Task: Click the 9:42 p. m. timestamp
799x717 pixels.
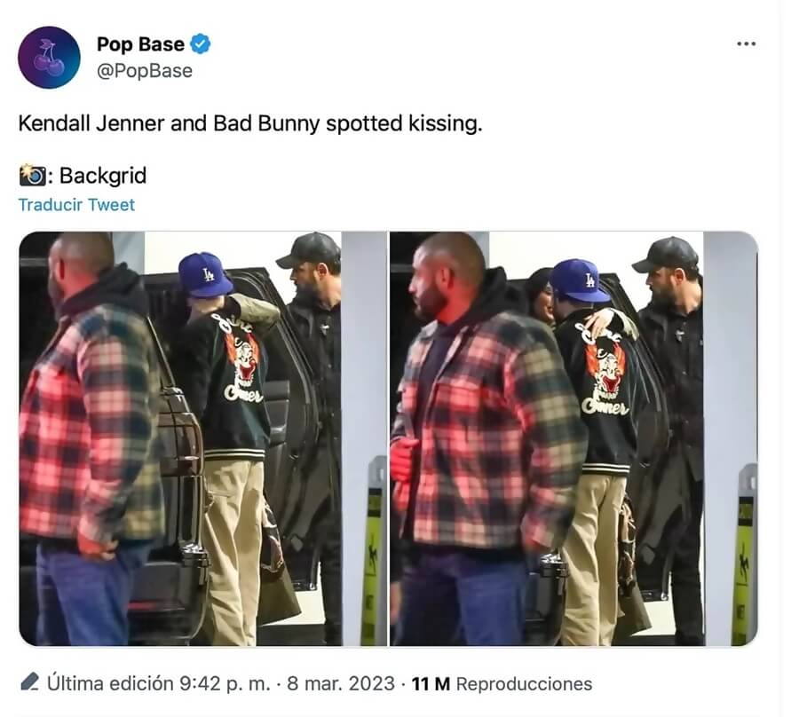Action: 225,683
